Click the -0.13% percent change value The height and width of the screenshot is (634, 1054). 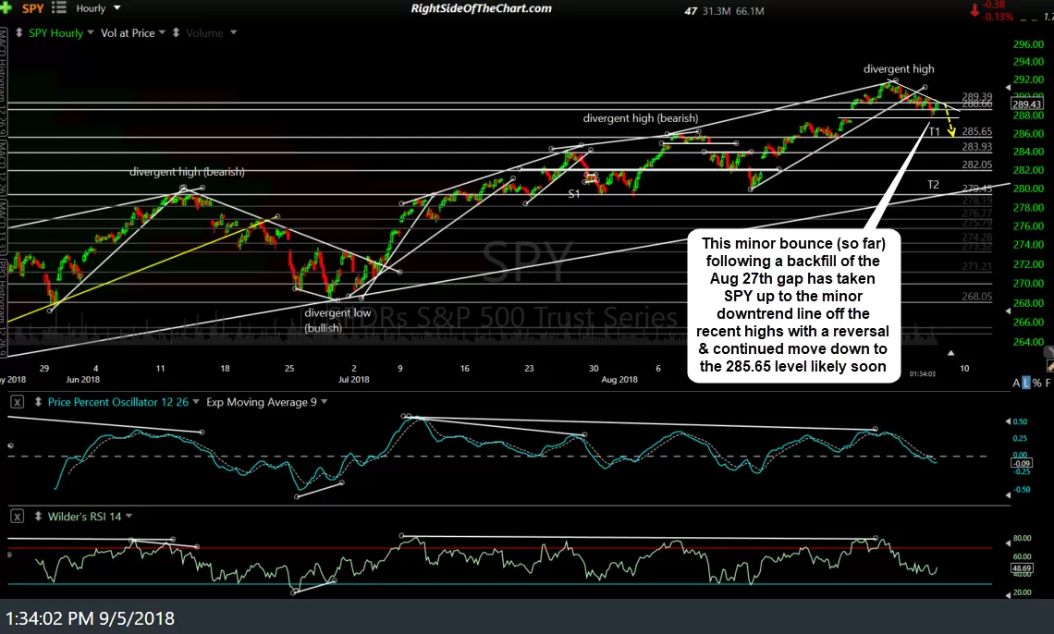[x=999, y=17]
